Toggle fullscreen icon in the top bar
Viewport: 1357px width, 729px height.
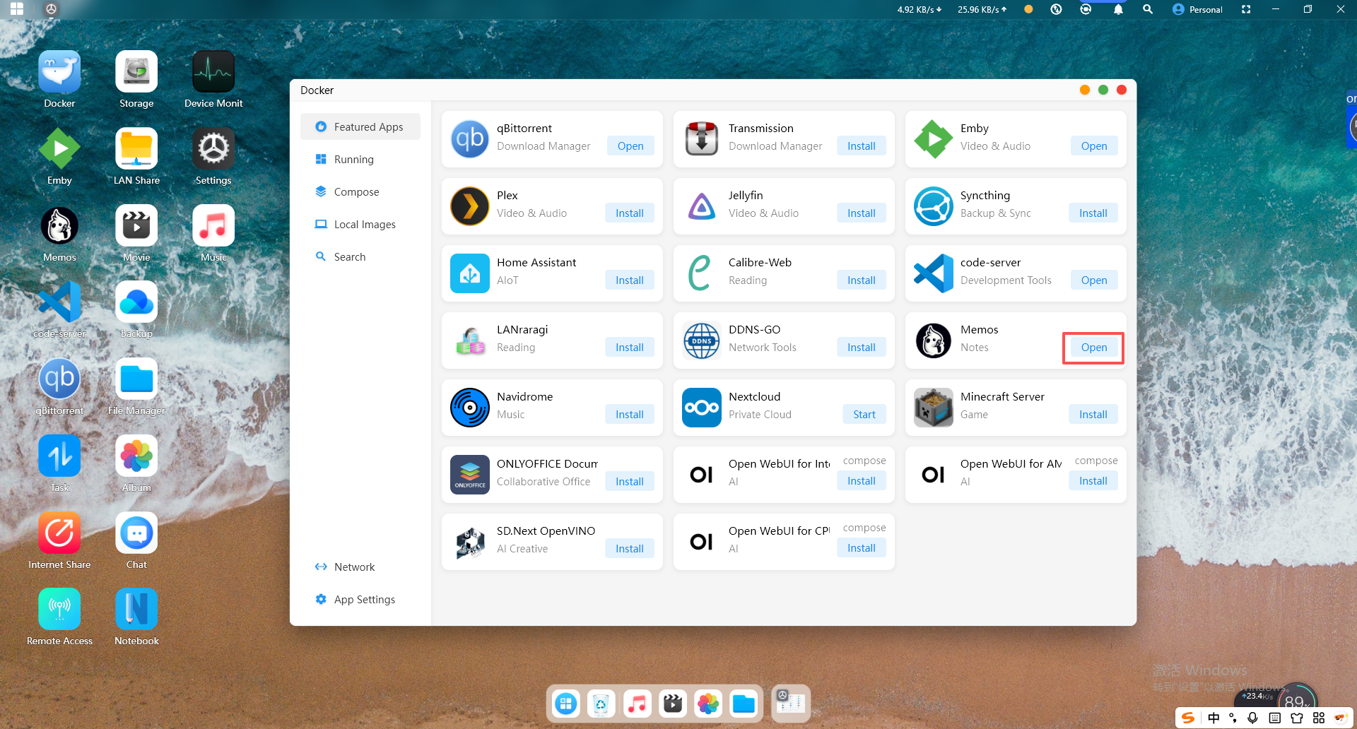[x=1246, y=9]
